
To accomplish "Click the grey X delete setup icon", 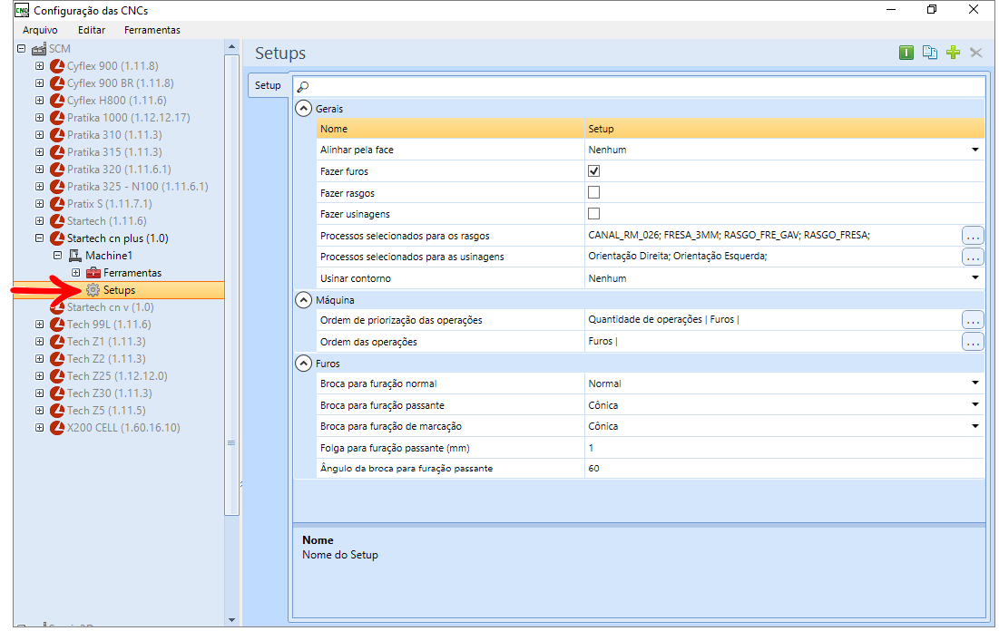I will (x=976, y=53).
